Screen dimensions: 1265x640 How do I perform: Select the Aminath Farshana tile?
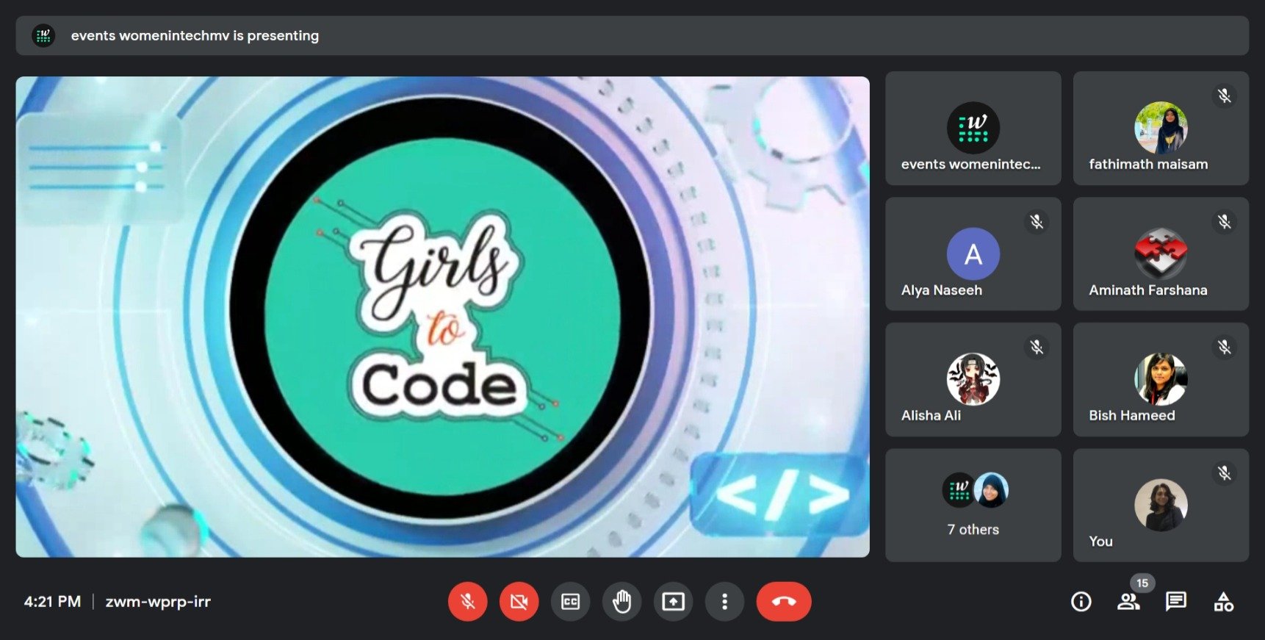(1161, 254)
